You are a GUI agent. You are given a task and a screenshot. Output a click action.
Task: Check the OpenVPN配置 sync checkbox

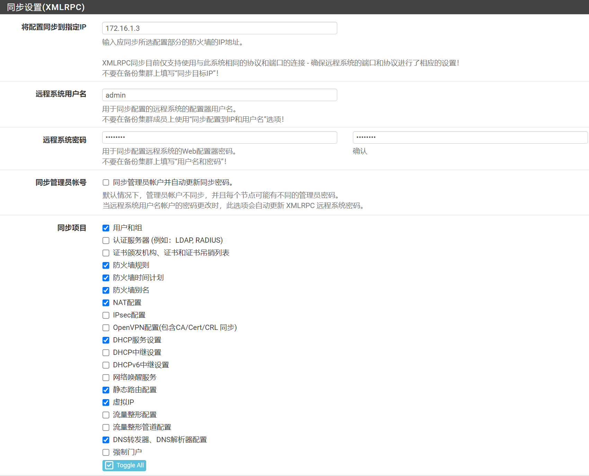point(106,327)
